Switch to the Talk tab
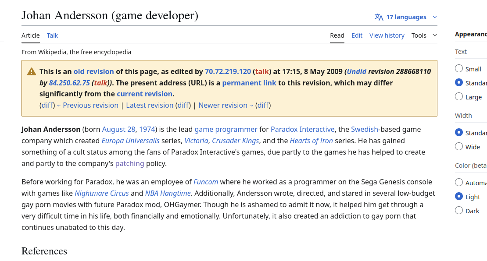This screenshot has width=487, height=261. [52, 35]
